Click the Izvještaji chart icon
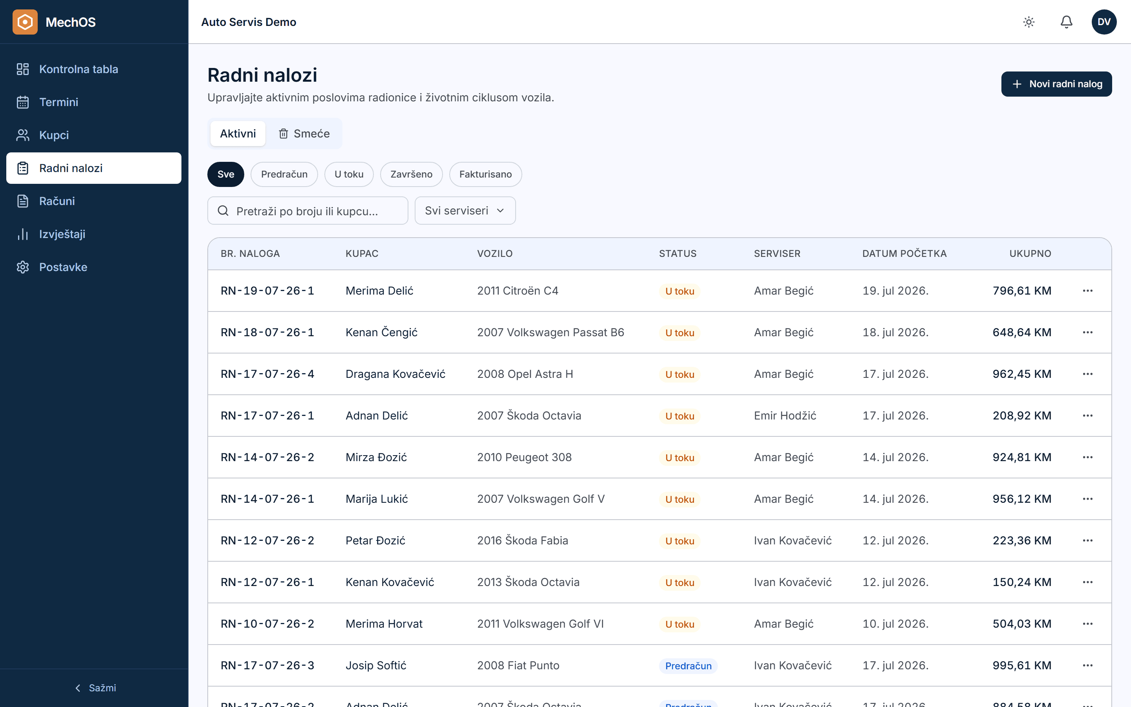 pos(23,234)
